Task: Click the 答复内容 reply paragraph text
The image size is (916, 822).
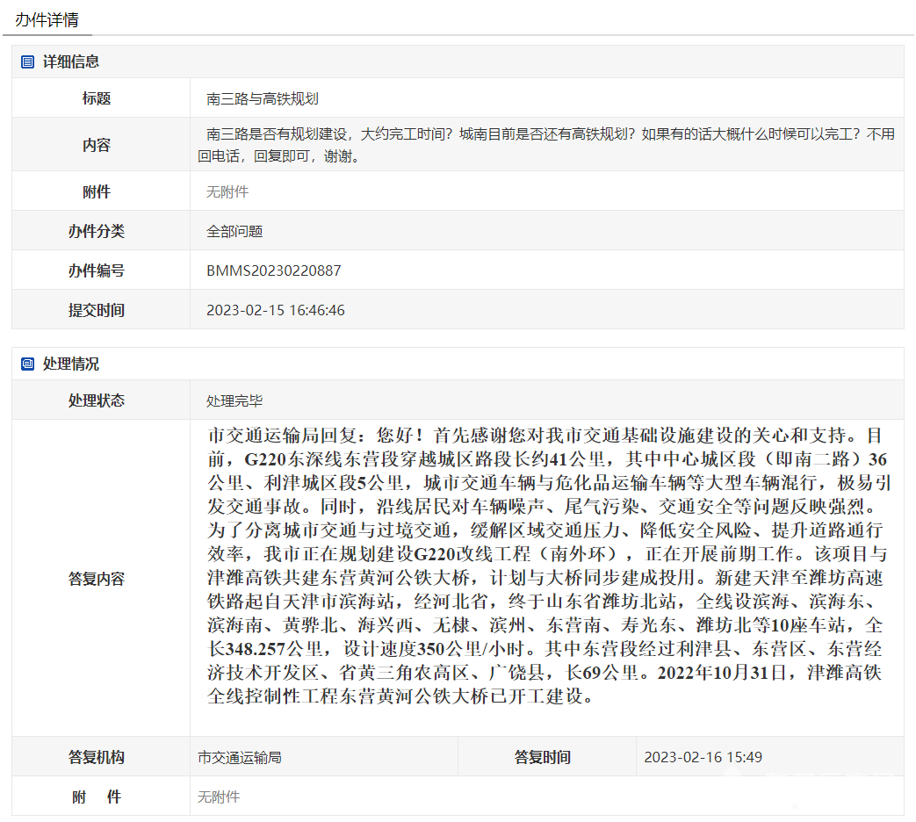Action: click(x=545, y=566)
